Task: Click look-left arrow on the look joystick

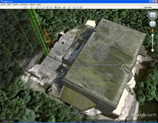Action: click(x=150, y=15)
